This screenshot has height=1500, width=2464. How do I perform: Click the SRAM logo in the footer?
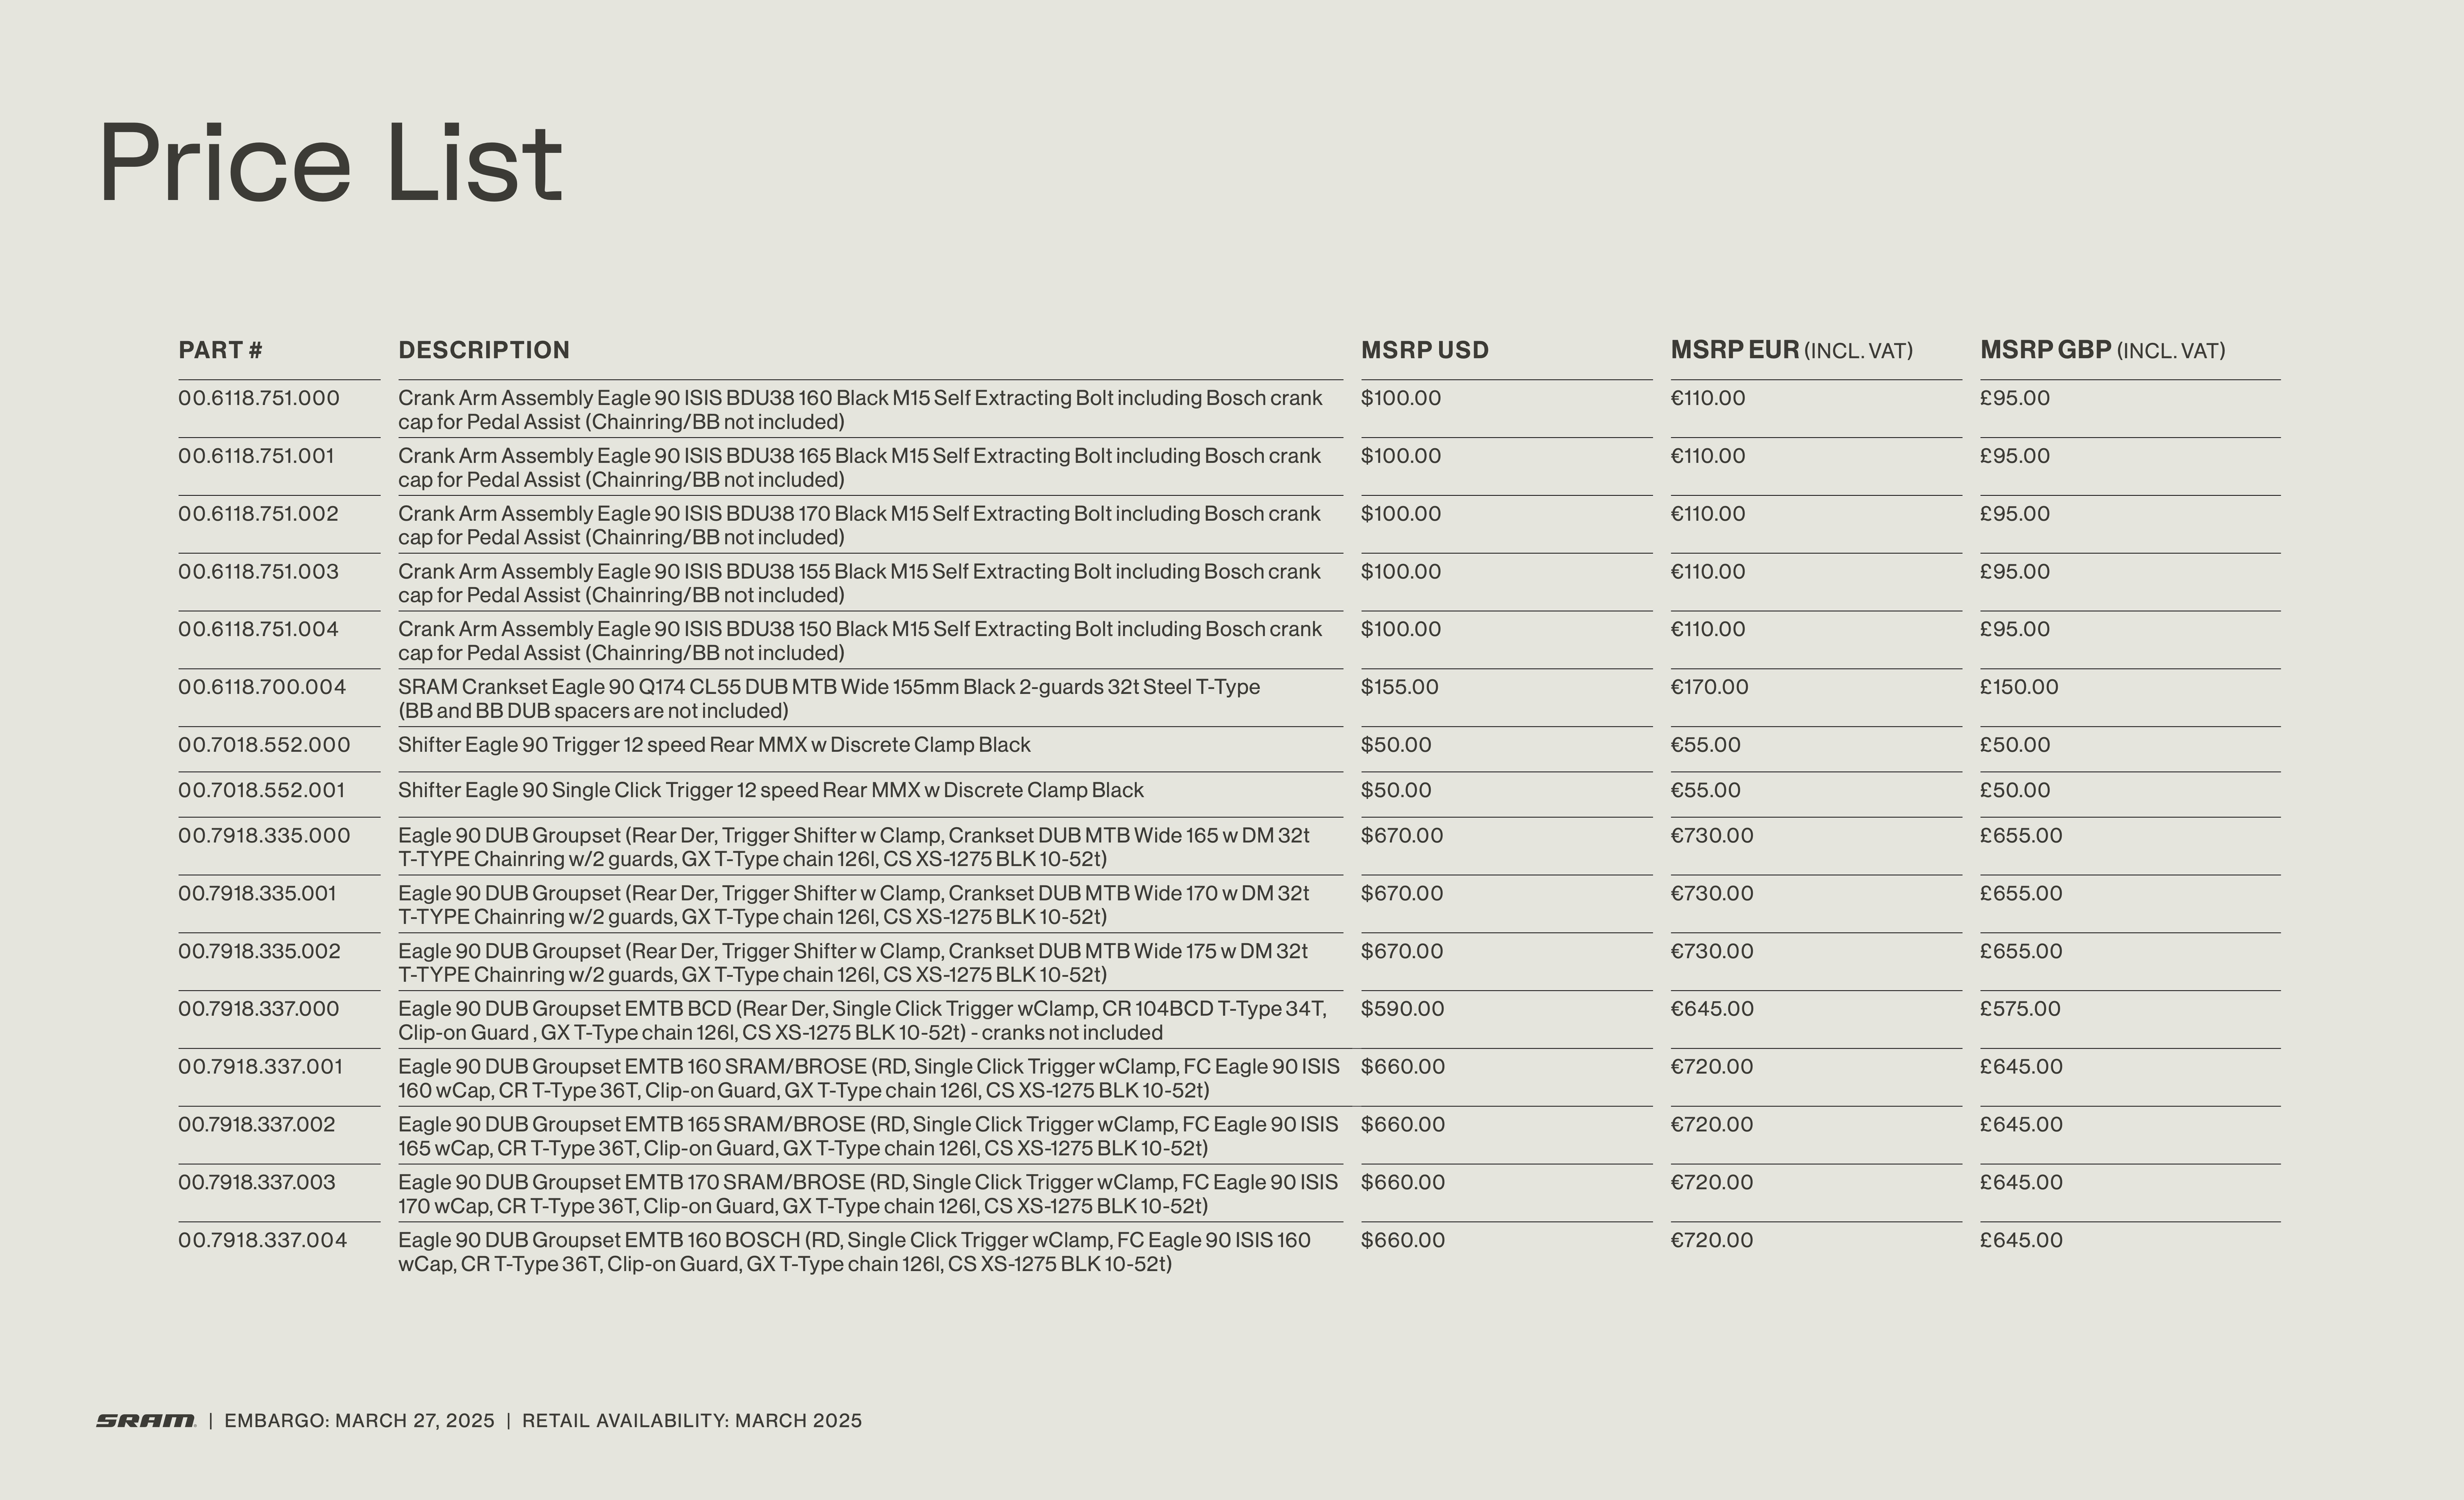pyautogui.click(x=146, y=1421)
